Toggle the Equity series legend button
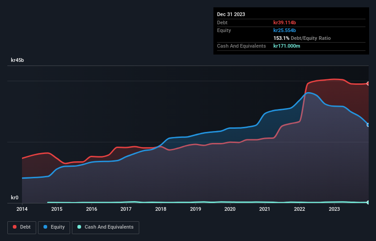 [54, 227]
